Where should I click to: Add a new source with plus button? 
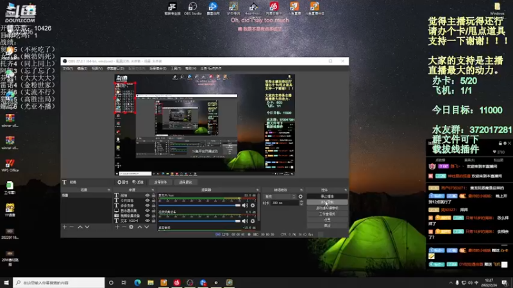[x=117, y=227]
